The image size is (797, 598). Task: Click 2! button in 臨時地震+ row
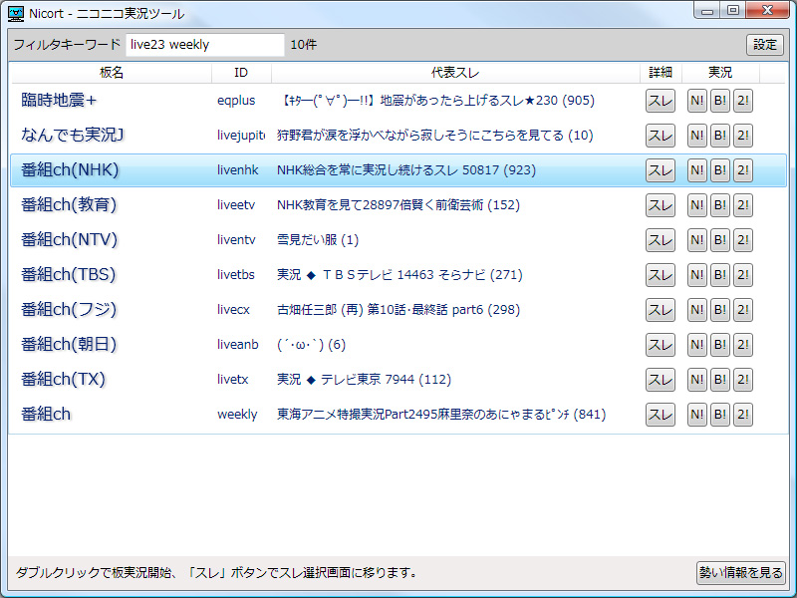click(743, 101)
